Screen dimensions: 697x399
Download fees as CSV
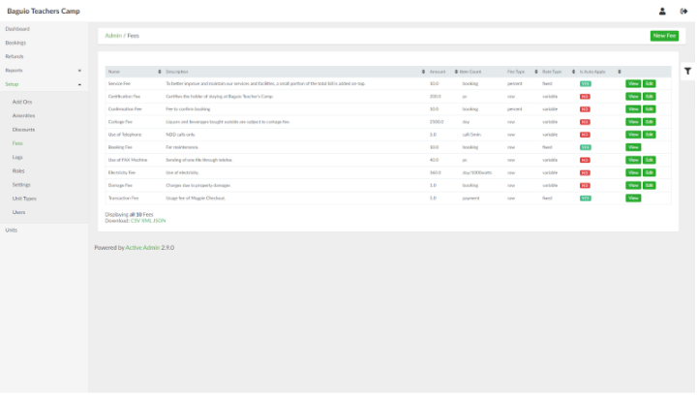click(x=135, y=221)
